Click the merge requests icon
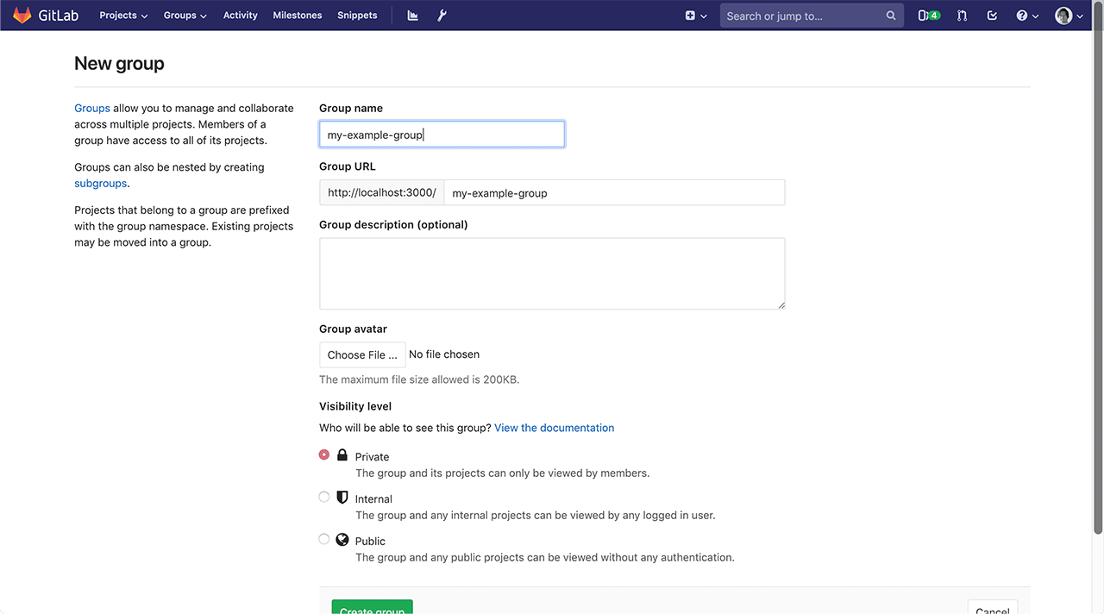This screenshot has width=1104, height=614. pos(961,15)
